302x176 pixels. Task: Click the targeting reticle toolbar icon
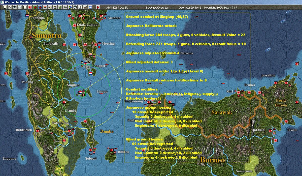click(x=75, y=7)
